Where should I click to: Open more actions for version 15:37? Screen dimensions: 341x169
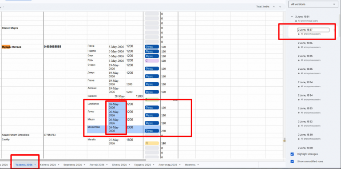(x=334, y=30)
